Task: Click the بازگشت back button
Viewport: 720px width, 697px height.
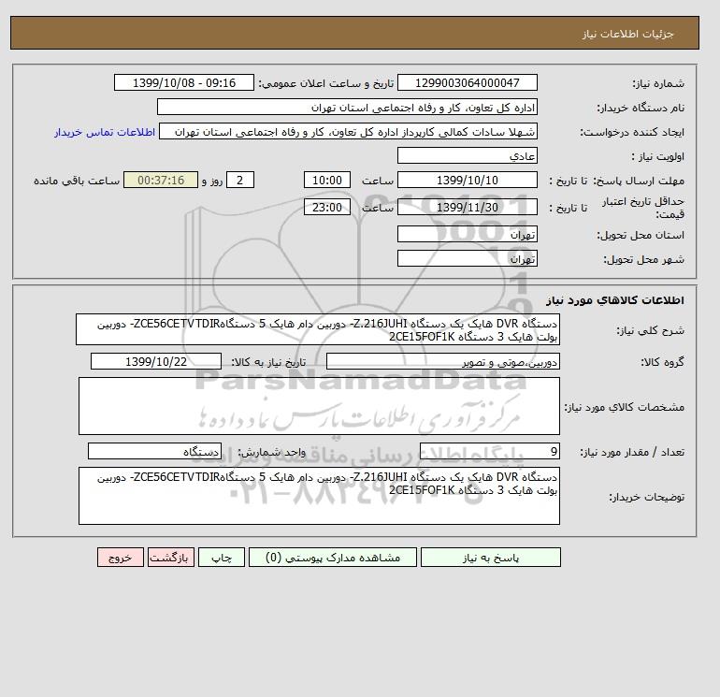Action: [171, 558]
